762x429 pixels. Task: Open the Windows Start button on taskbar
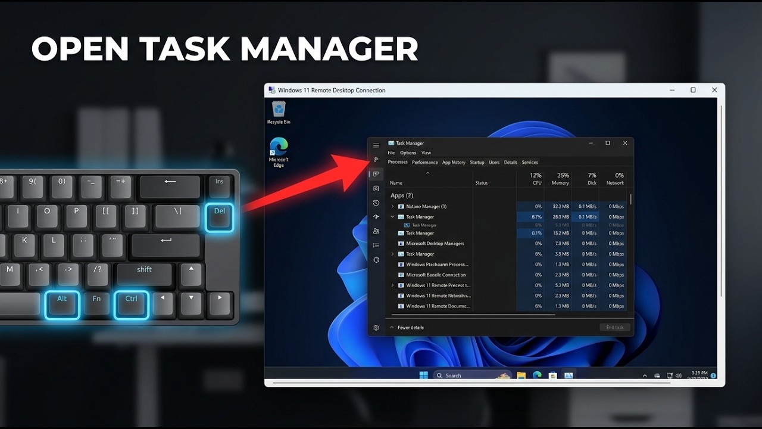click(423, 375)
